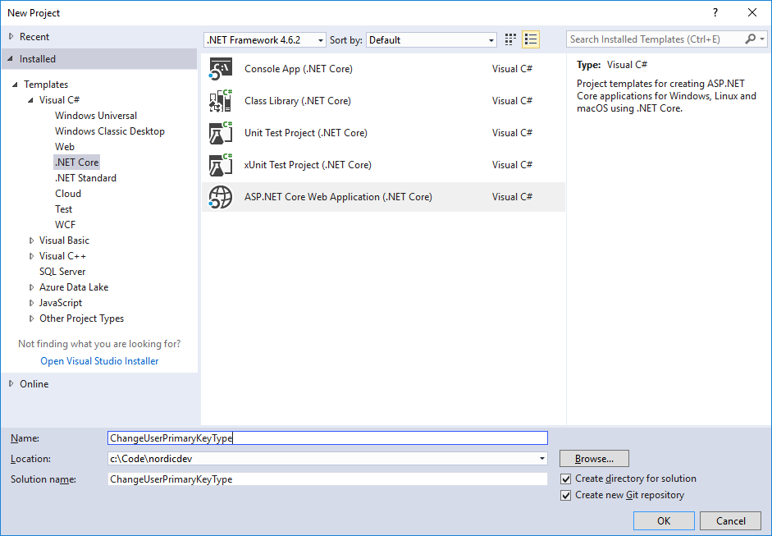Screen dimensions: 772x536
Task: Click the search magnifier in the templates search box
Action: point(750,39)
